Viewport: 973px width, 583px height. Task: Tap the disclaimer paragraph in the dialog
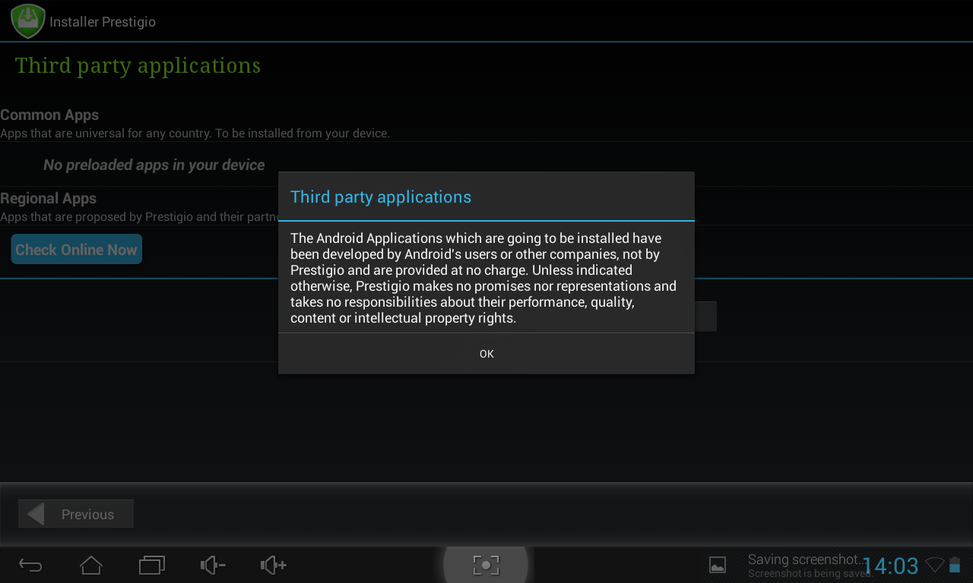tap(483, 278)
